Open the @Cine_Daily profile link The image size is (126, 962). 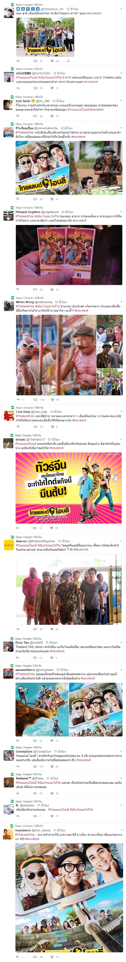pyautogui.click(x=39, y=412)
